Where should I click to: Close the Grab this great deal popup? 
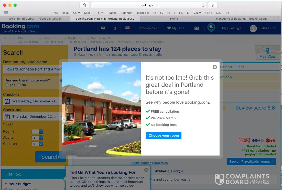[215, 67]
